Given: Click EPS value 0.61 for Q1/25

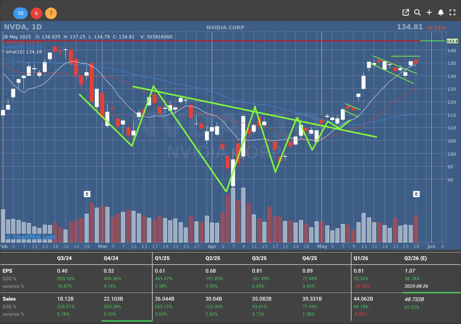Looking at the screenshot, I should 160,271.
